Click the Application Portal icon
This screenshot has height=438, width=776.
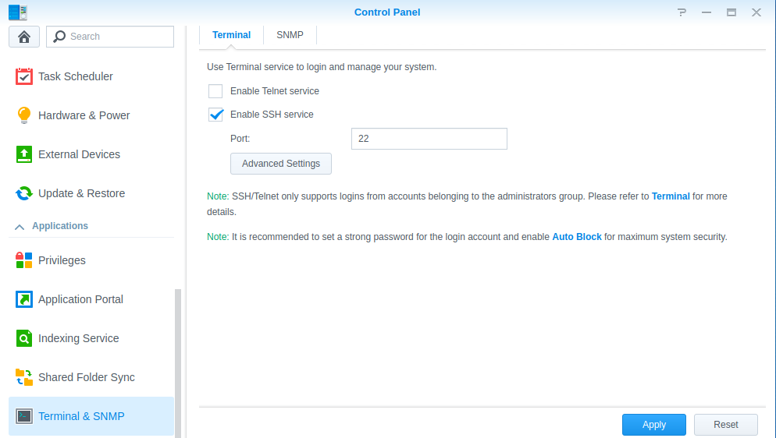point(24,299)
